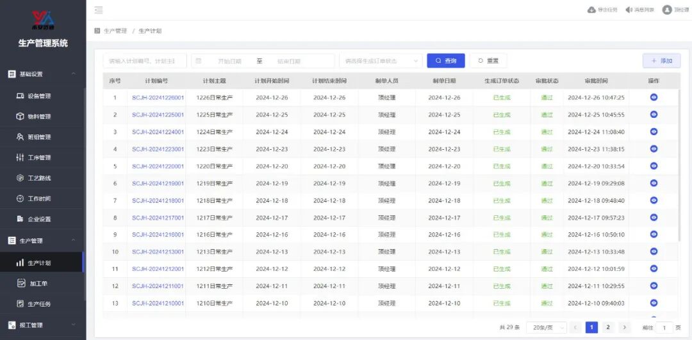This screenshot has width=692, height=340.
Task: Click eye icon for 1223日常生产 row
Action: click(654, 149)
